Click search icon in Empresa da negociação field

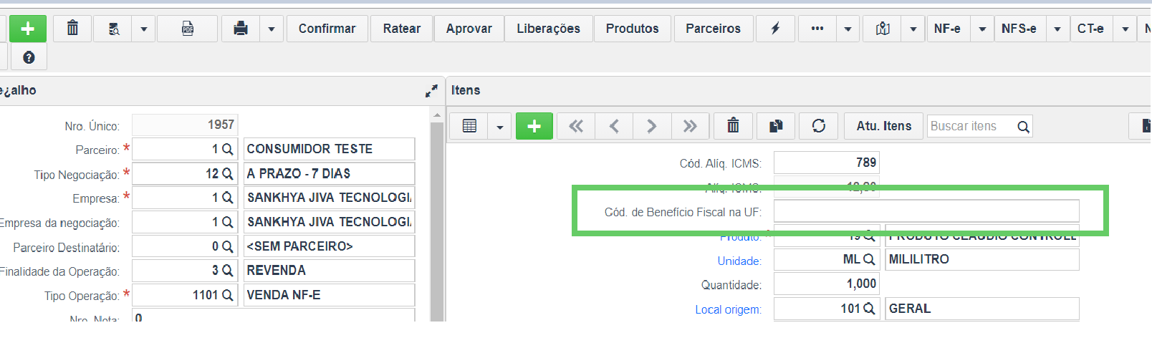[228, 222]
